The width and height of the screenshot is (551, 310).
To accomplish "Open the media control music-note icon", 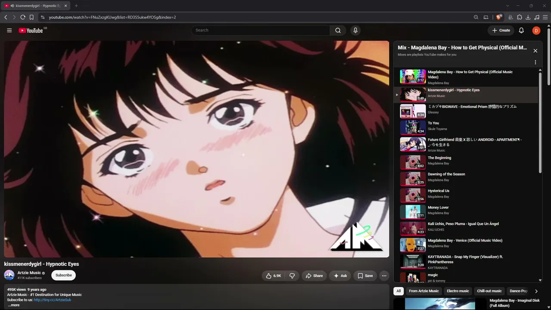I will pyautogui.click(x=536, y=17).
